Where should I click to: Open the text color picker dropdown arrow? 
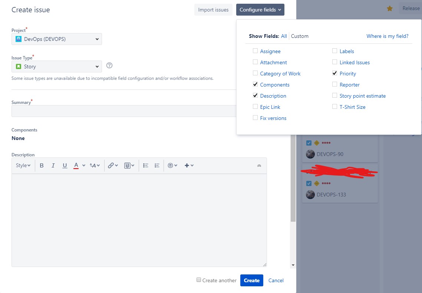(84, 166)
